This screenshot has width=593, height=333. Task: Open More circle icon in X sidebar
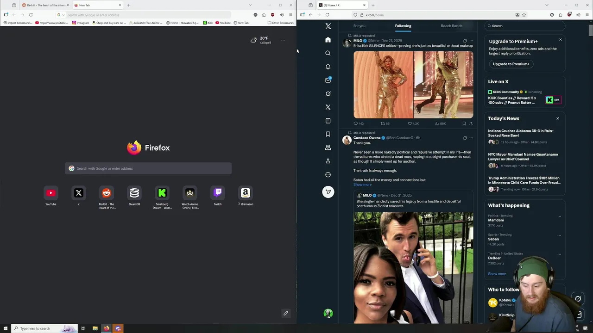coord(328,174)
